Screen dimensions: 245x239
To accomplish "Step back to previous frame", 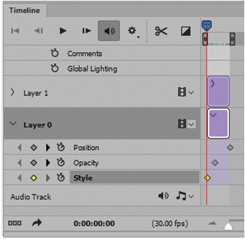I will (38, 31).
